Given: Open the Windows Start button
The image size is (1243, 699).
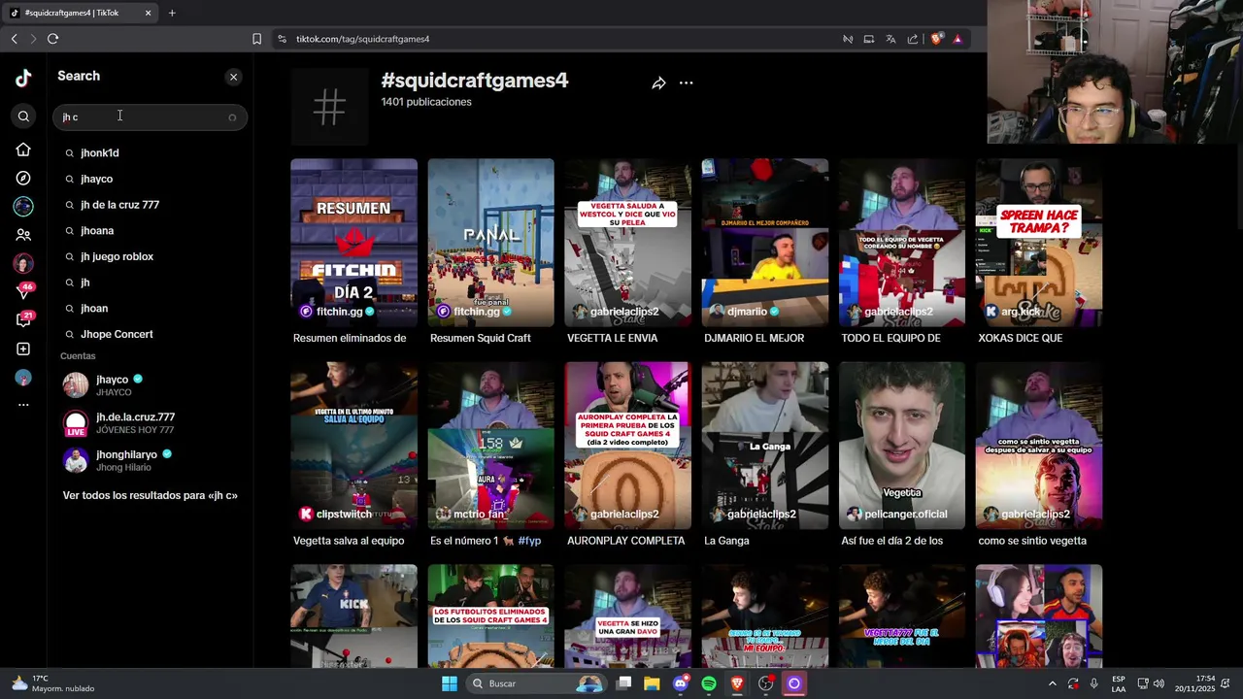Looking at the screenshot, I should tap(449, 683).
